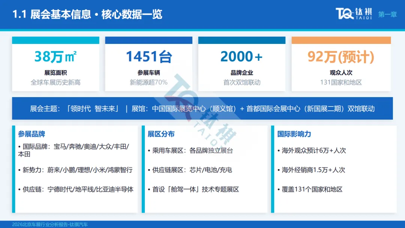405x228 pixels.
Task: Select the 供应链：宁德时代/地平线 bullet
Action: [76, 189]
